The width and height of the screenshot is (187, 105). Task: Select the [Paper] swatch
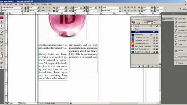coord(145,29)
